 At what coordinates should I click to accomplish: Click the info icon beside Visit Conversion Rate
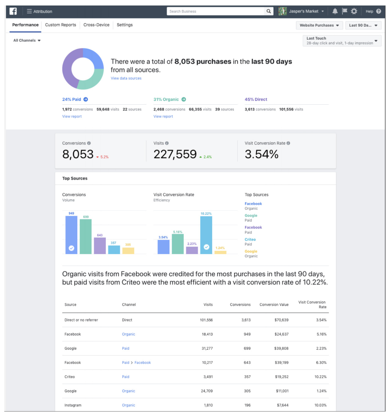click(x=289, y=143)
